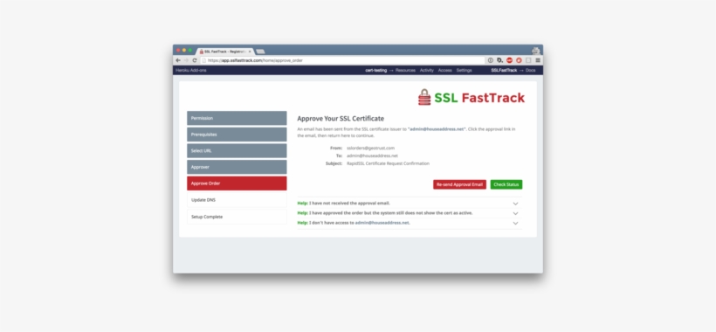This screenshot has height=332, width=716.
Task: Open the info circle extension icon
Action: click(491, 60)
